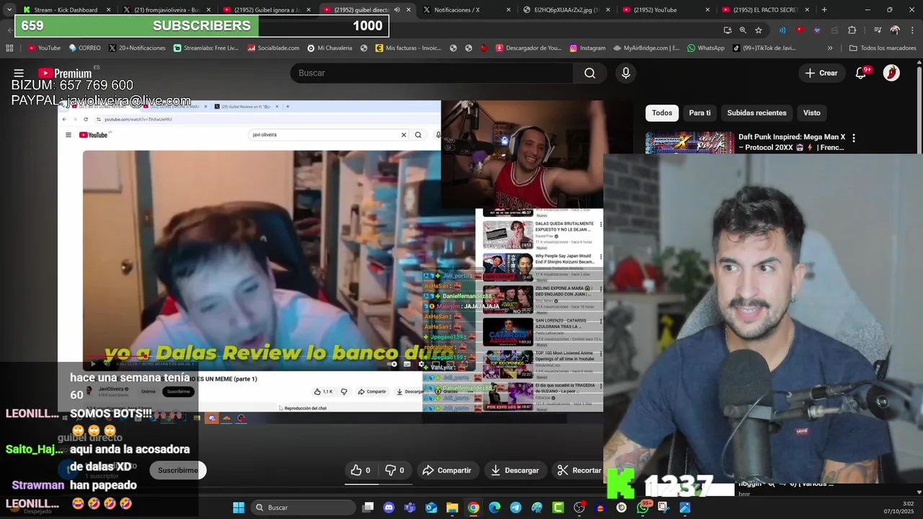Open the new tab plus button
Image resolution: width=923 pixels, height=519 pixels.
pos(824,10)
